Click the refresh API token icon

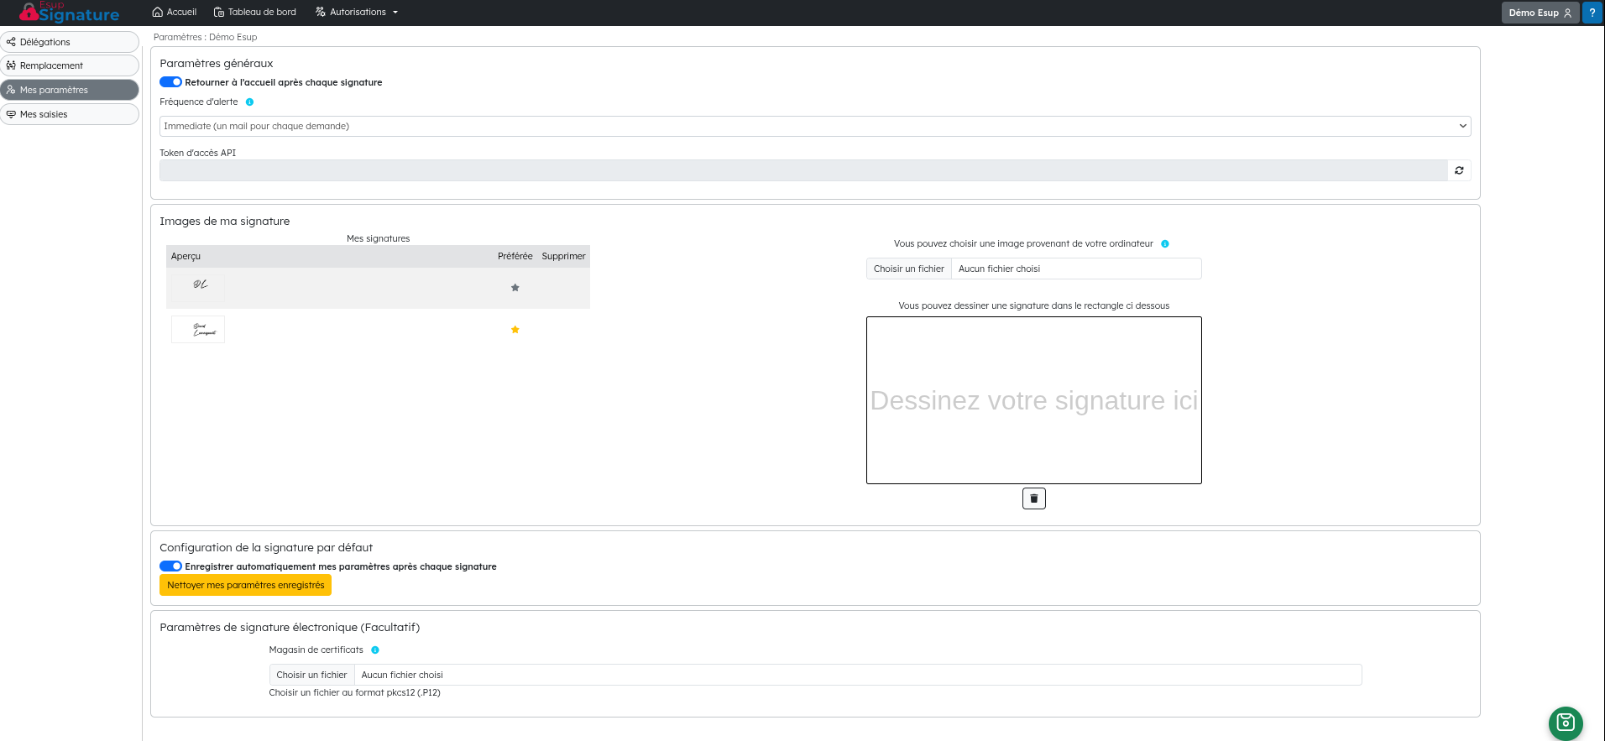click(x=1459, y=170)
